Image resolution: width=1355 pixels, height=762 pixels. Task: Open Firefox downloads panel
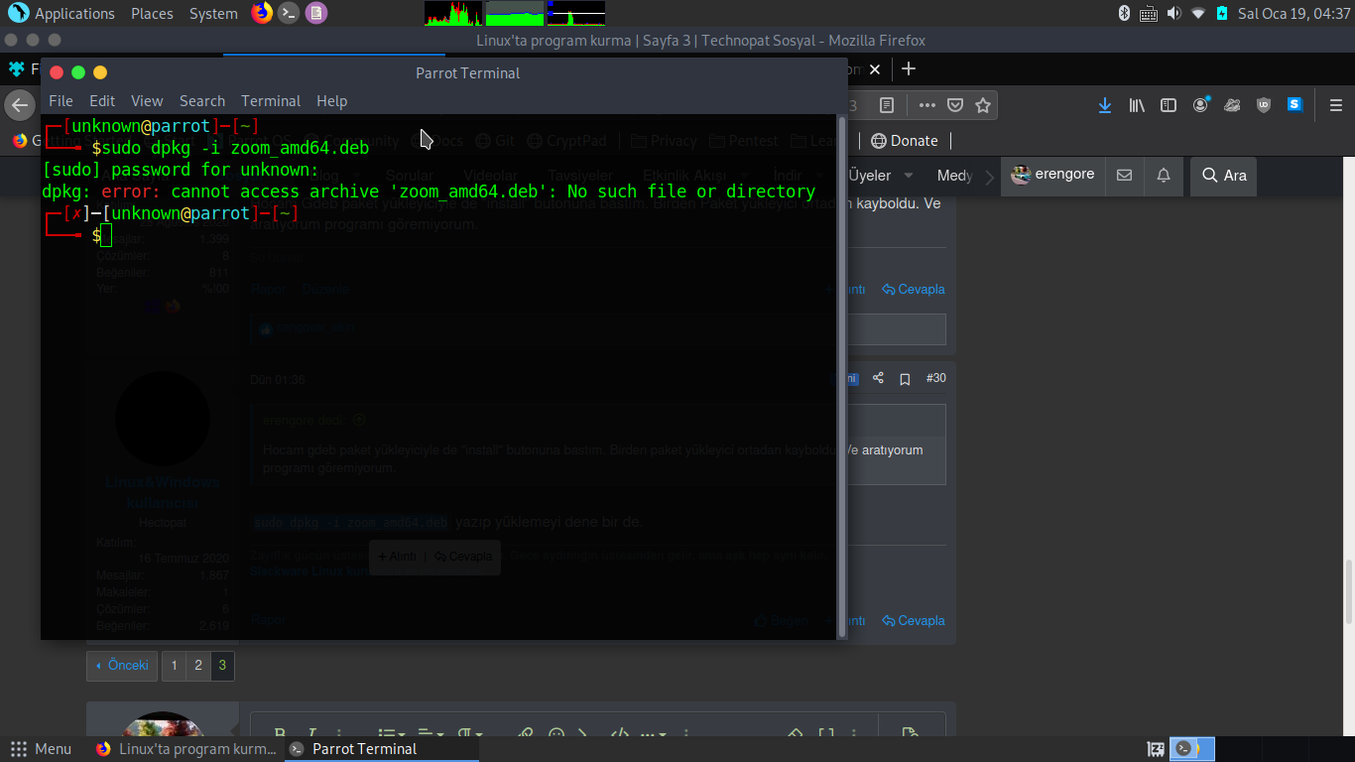(1105, 105)
